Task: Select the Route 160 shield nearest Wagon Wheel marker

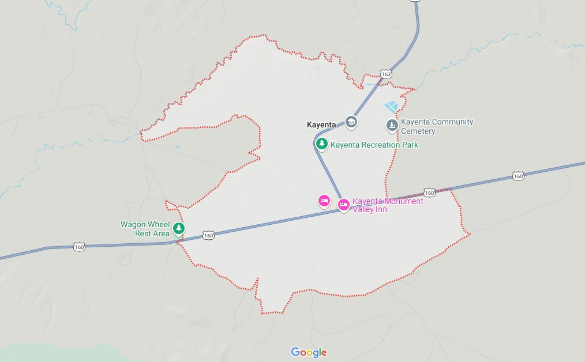Action: pyautogui.click(x=208, y=235)
